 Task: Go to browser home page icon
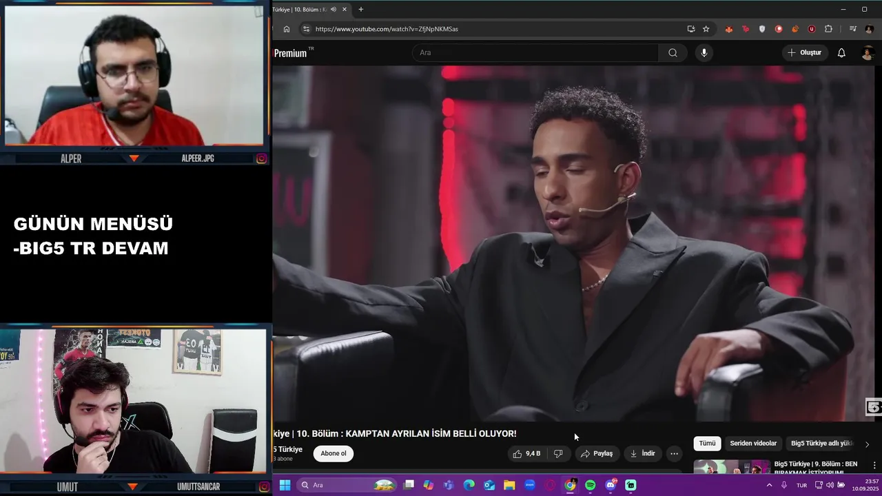pyautogui.click(x=287, y=29)
